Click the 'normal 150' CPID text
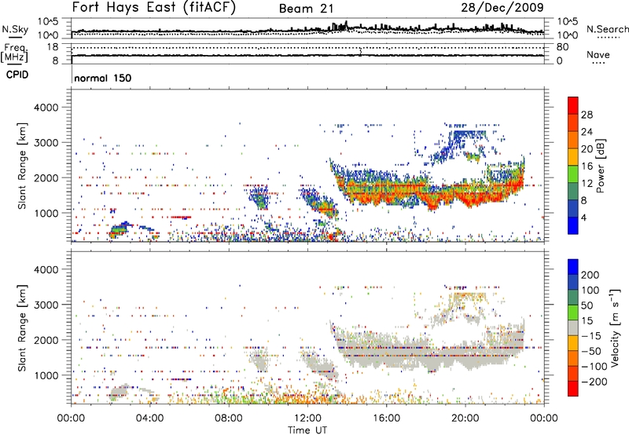 [103, 78]
